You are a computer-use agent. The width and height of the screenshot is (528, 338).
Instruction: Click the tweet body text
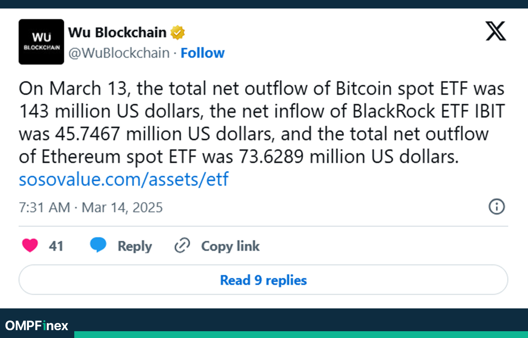[x=262, y=123]
